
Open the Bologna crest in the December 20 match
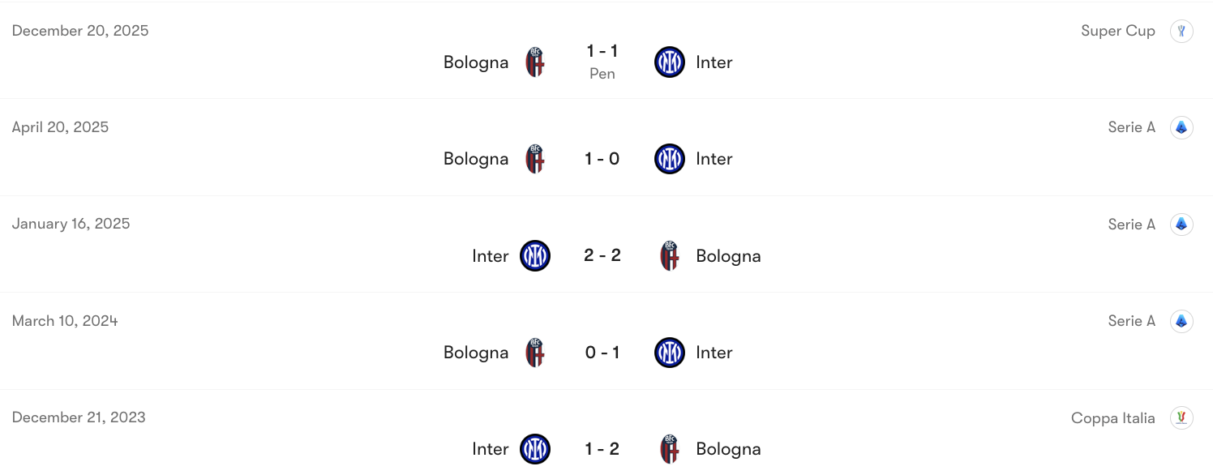[x=536, y=62]
